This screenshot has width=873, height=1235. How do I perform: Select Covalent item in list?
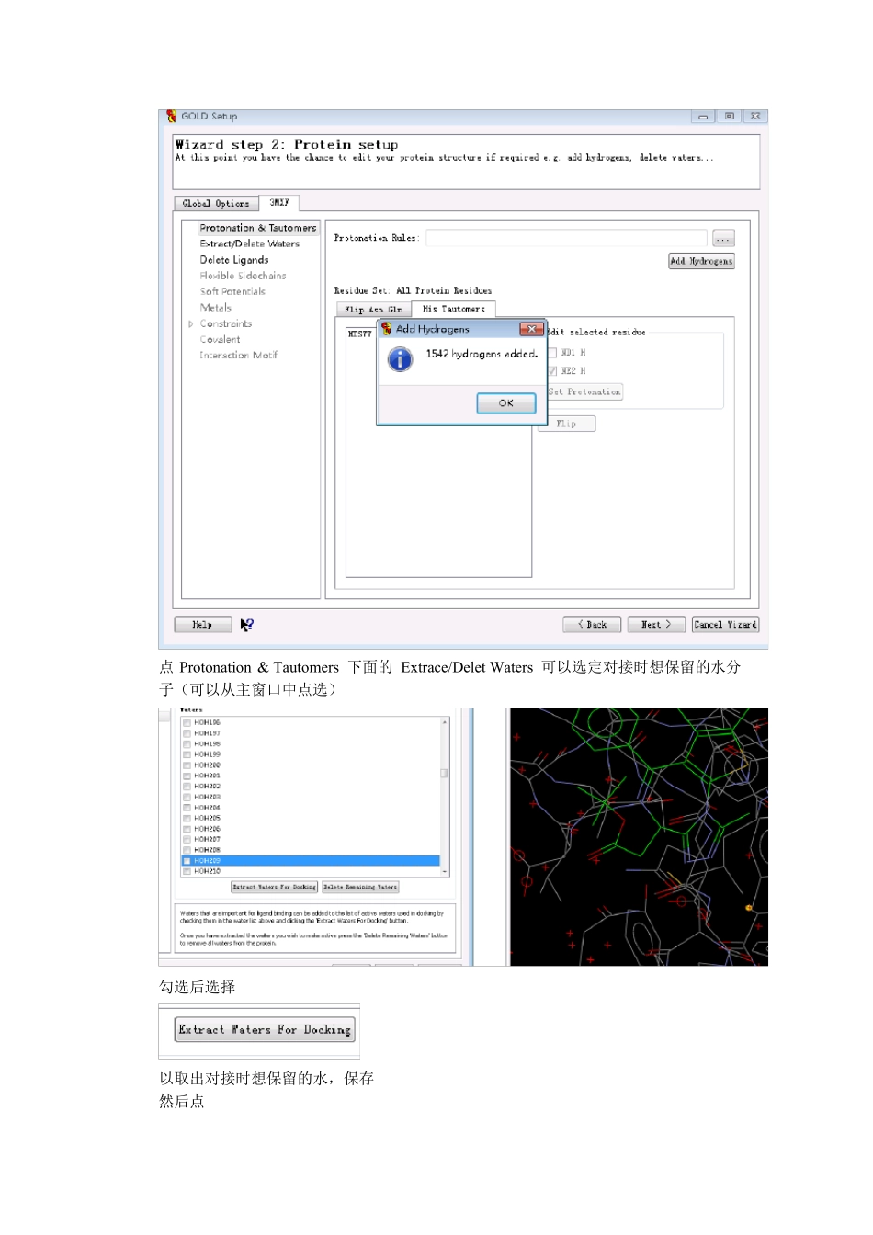[221, 340]
